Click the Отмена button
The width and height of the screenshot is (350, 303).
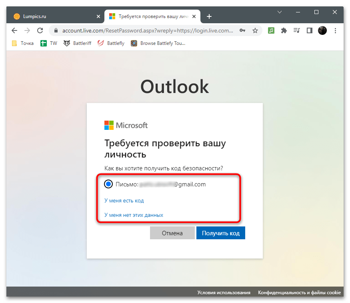click(172, 233)
